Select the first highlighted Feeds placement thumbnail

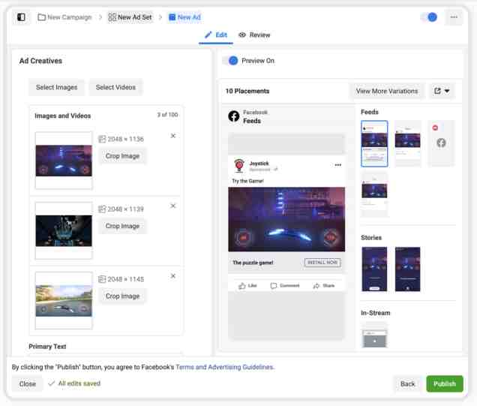pyautogui.click(x=374, y=143)
